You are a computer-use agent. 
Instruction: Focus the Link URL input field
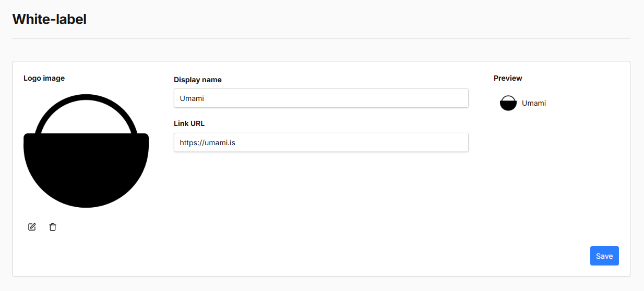(x=320, y=142)
